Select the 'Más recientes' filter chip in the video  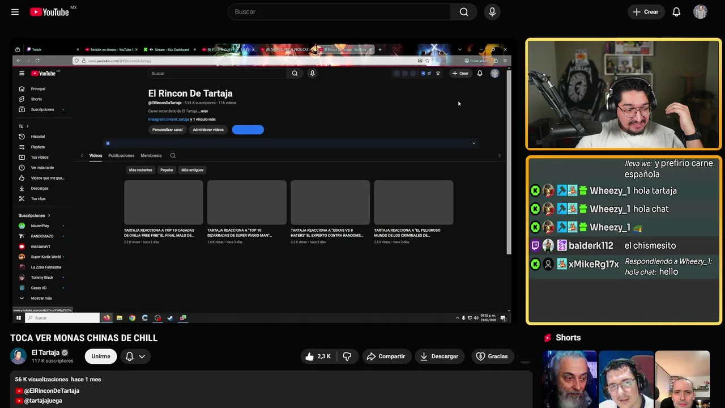[140, 170]
